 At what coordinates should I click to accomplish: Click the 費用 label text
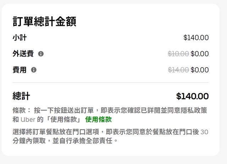20,70
